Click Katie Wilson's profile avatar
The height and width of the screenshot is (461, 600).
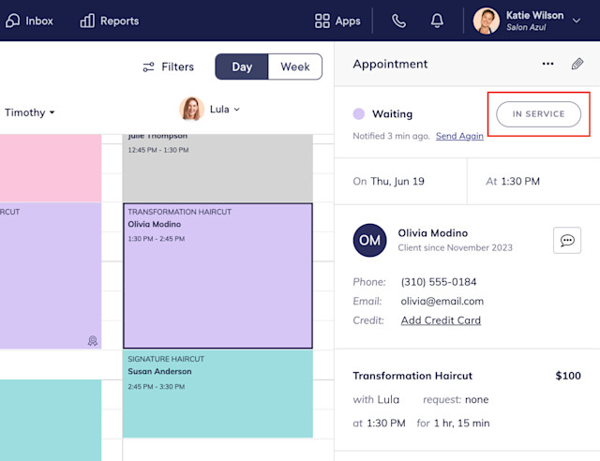click(x=486, y=21)
